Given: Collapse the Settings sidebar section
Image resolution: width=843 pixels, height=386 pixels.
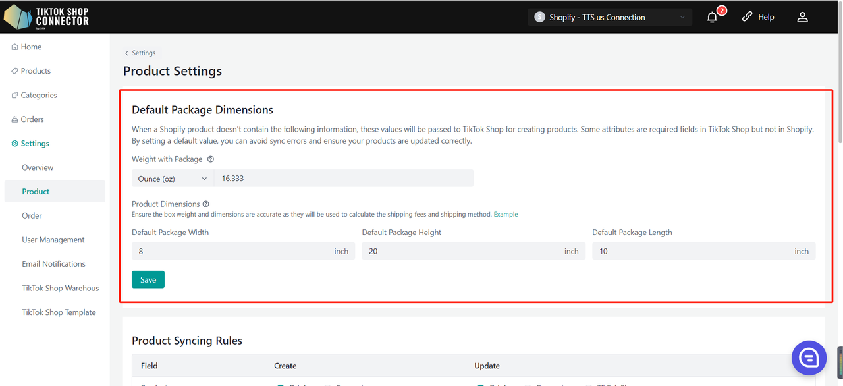Looking at the screenshot, I should point(35,144).
